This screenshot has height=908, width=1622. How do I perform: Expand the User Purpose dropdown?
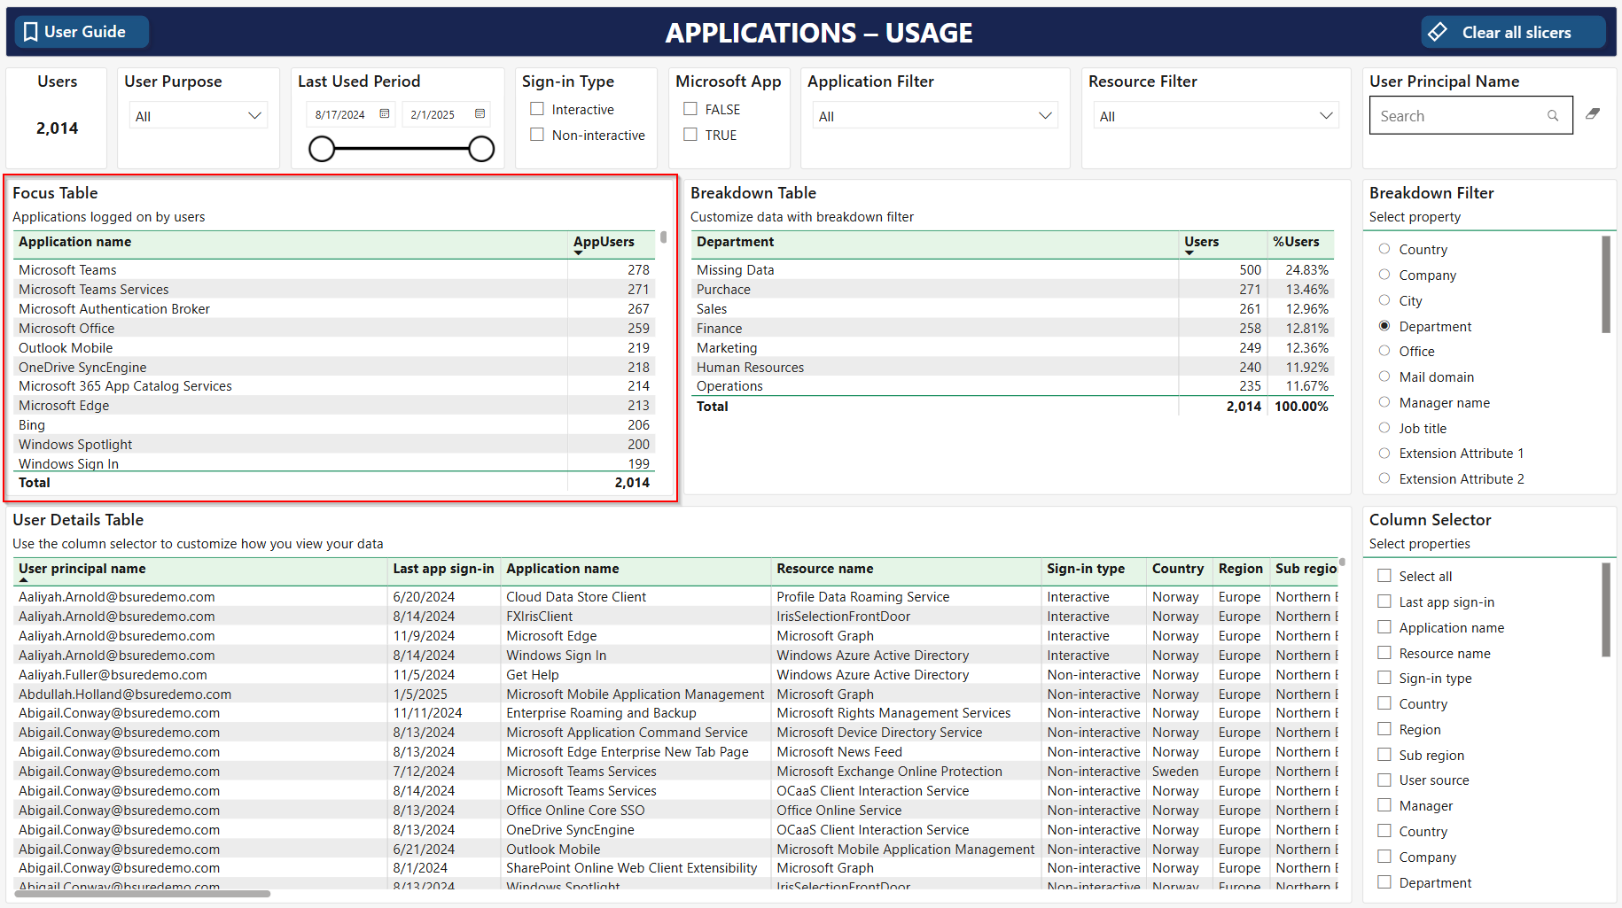[198, 116]
